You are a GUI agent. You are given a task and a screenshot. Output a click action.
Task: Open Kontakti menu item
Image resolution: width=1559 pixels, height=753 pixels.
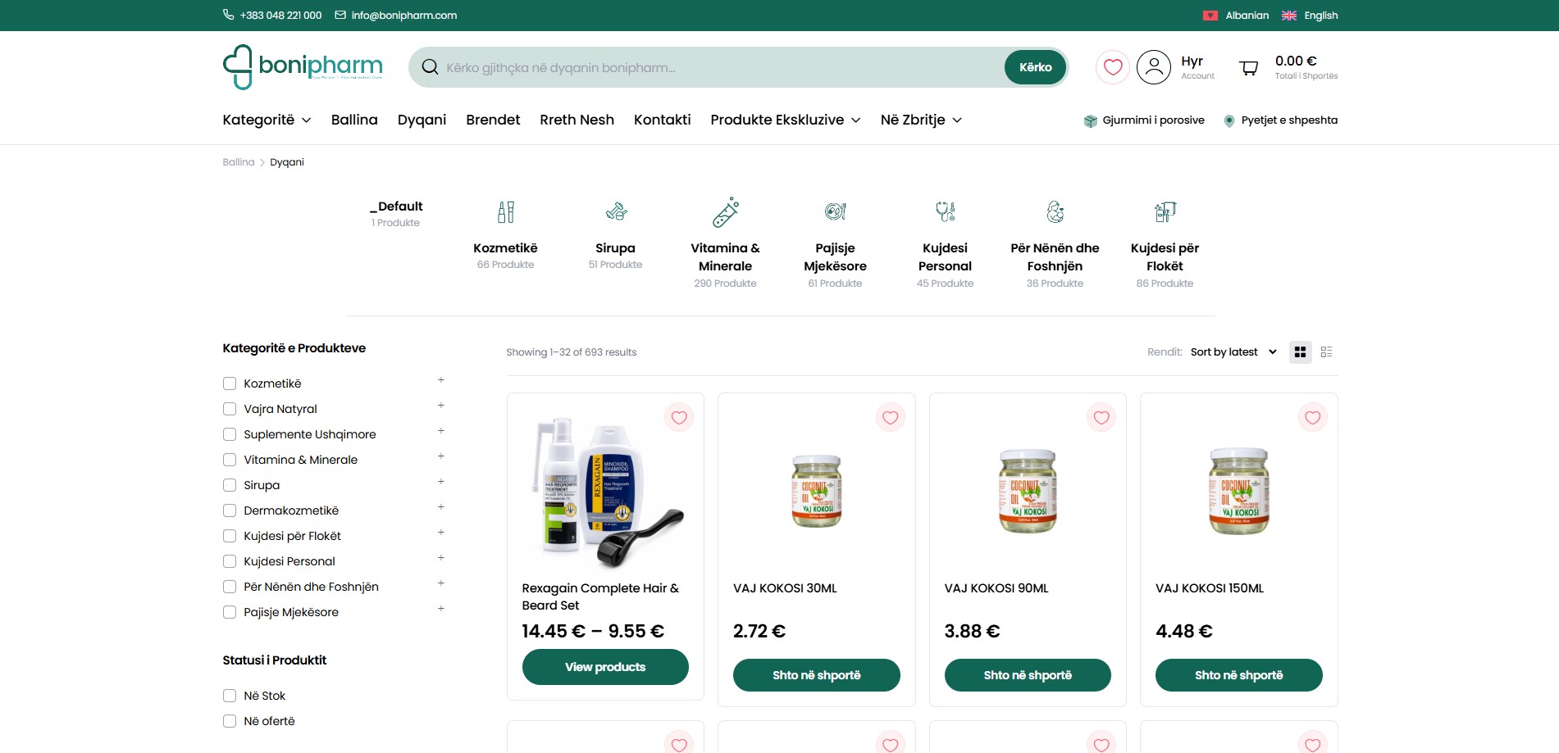(662, 120)
